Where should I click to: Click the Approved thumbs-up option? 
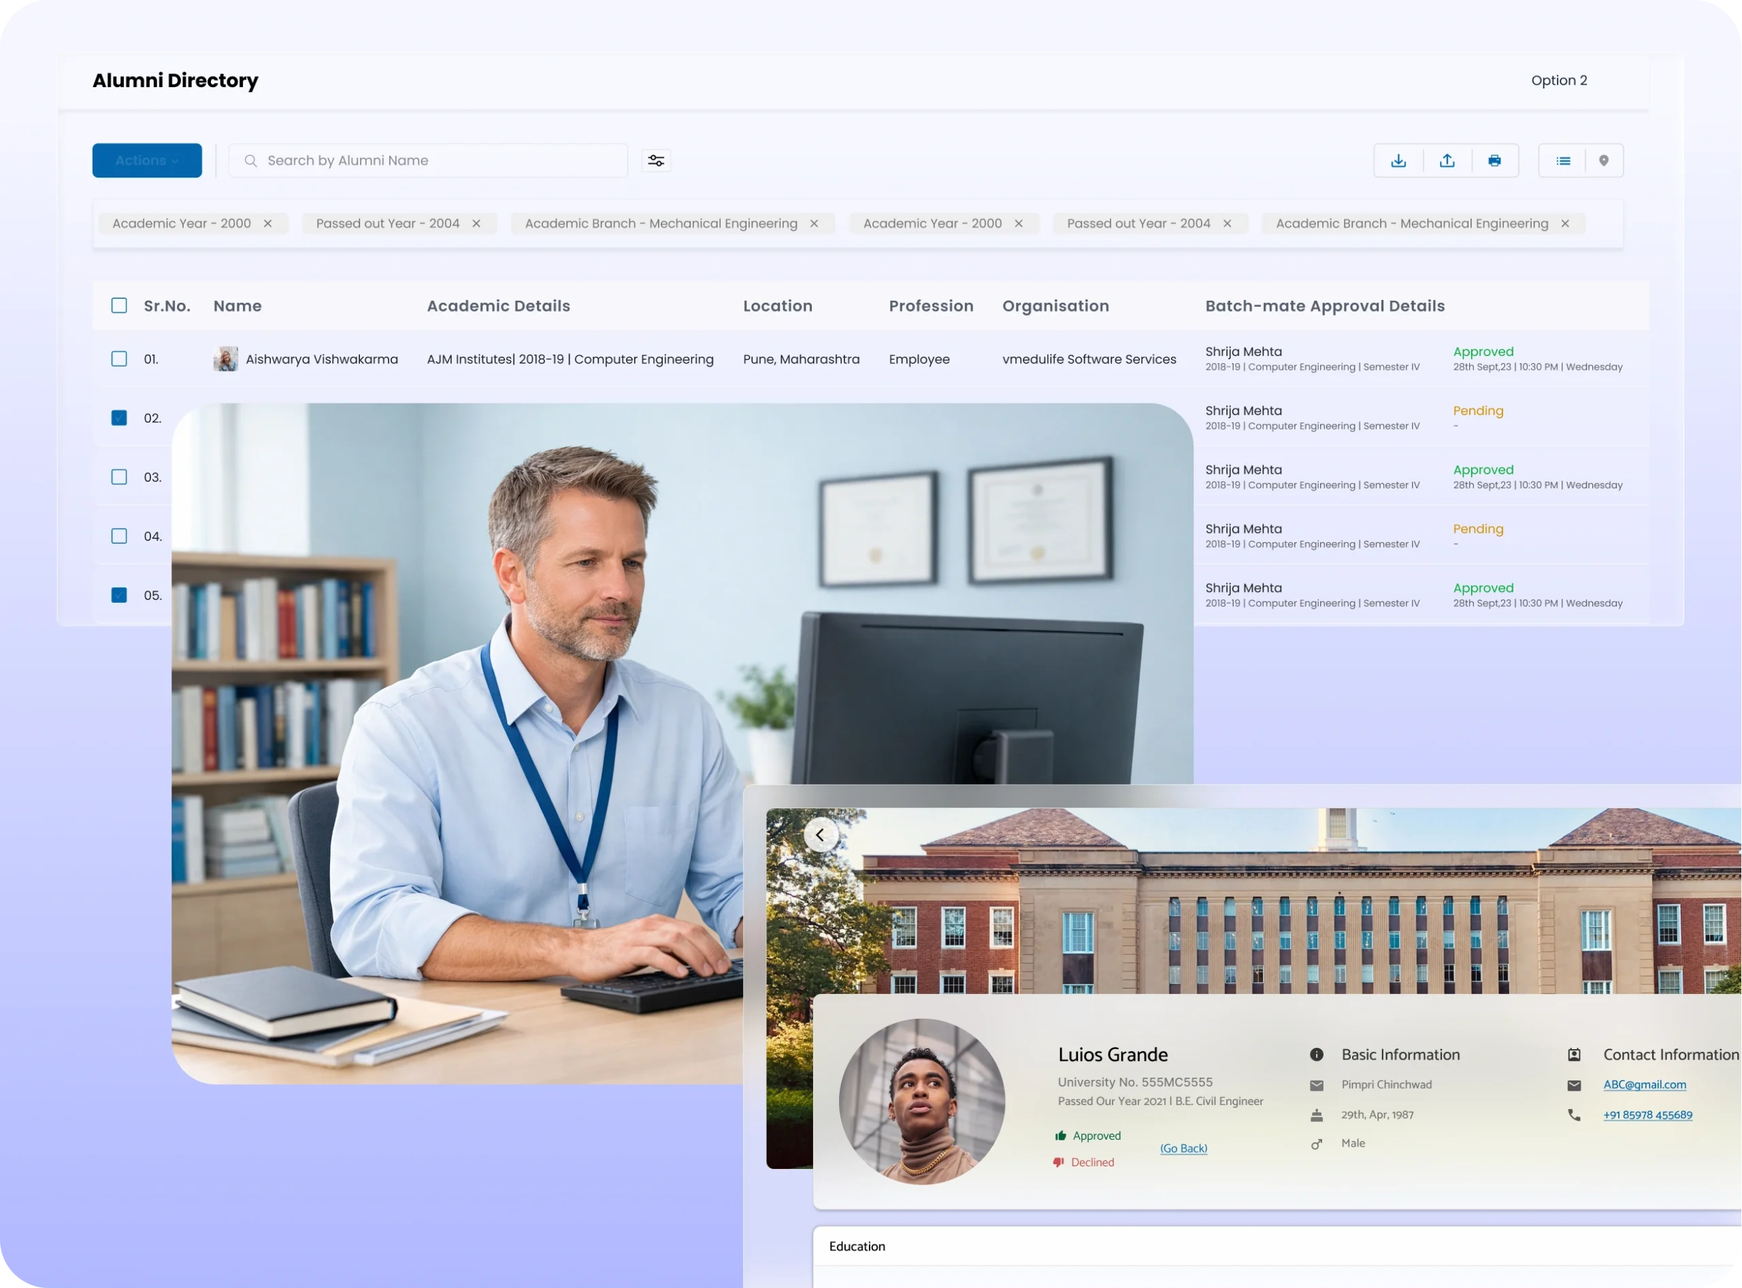1088,1136
